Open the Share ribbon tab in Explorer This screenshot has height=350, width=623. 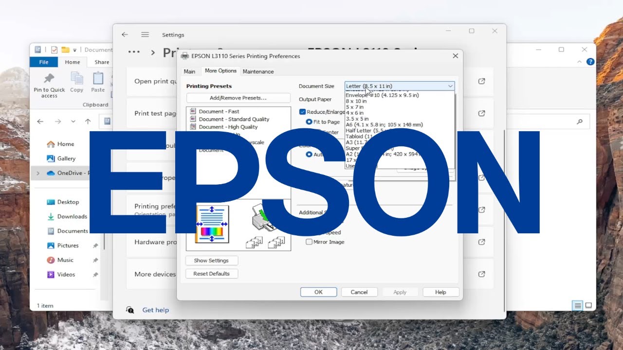click(x=102, y=62)
